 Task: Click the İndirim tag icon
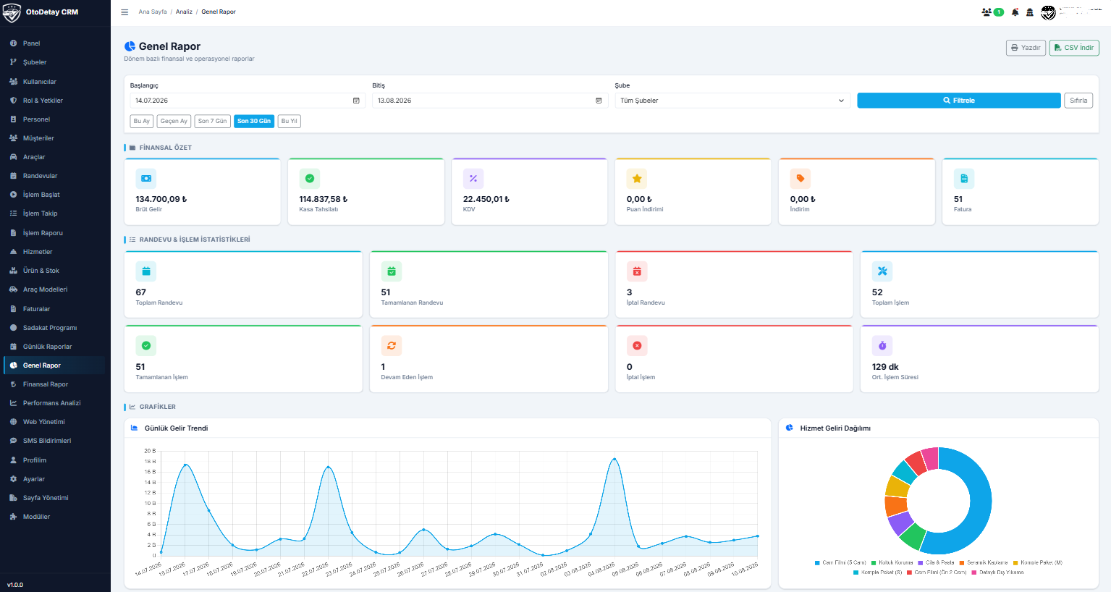[800, 178]
